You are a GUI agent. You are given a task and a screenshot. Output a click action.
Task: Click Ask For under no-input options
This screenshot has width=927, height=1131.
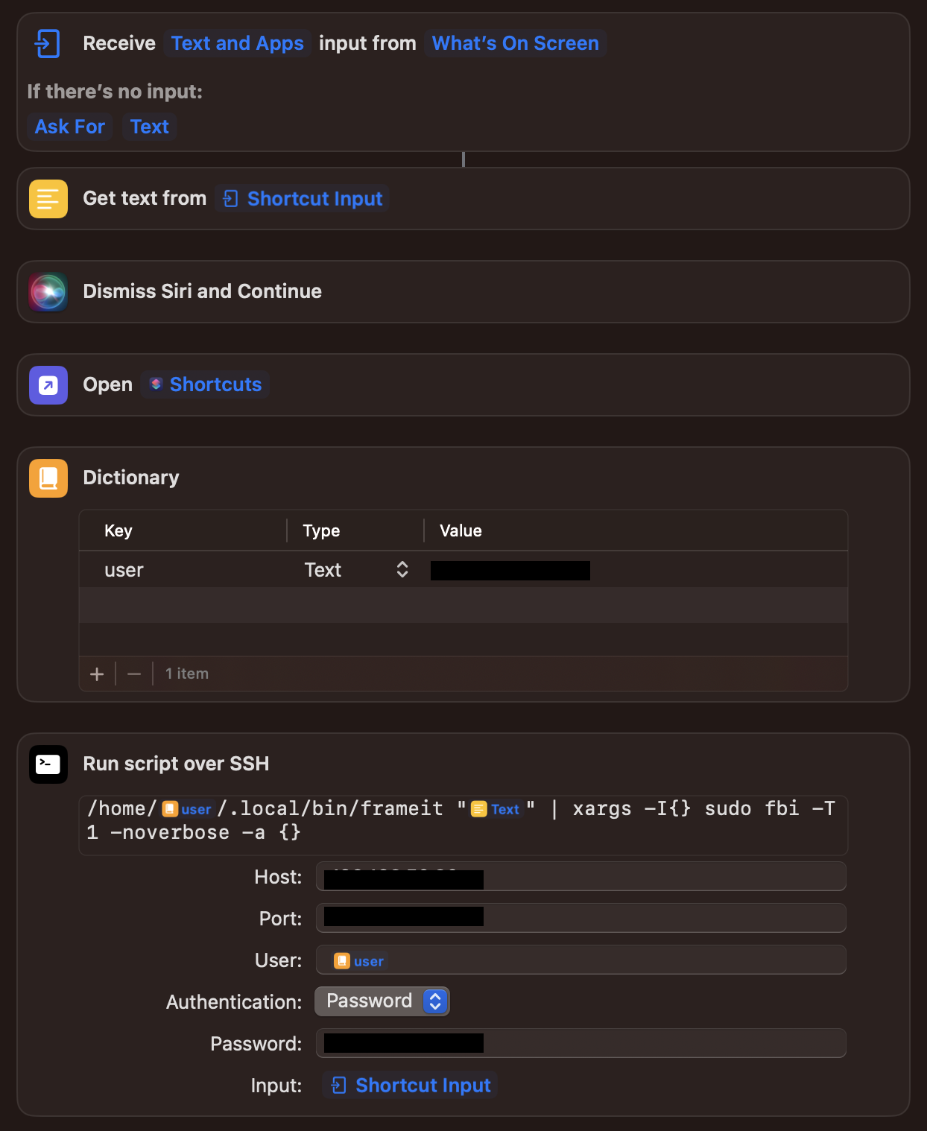pyautogui.click(x=69, y=127)
